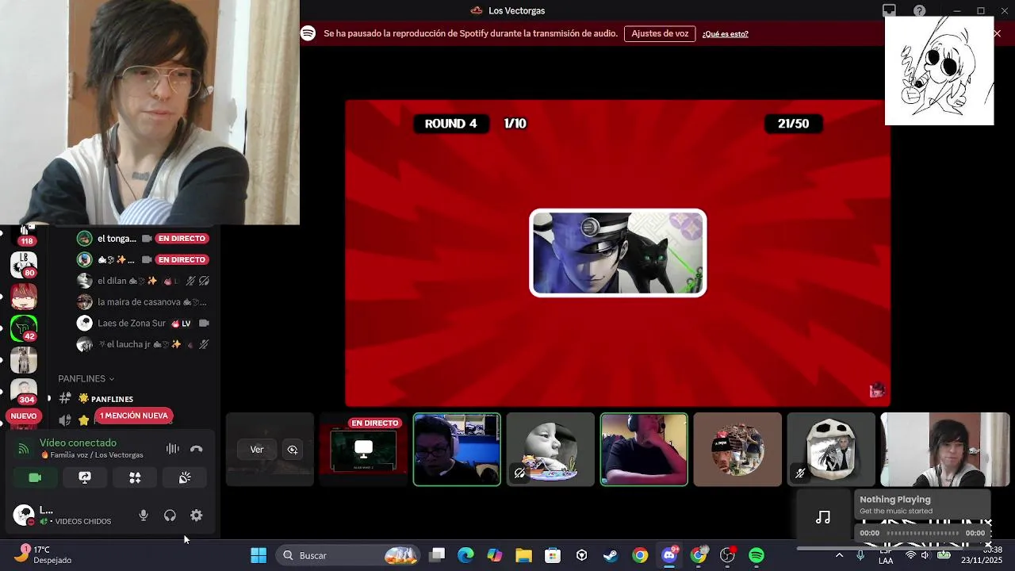
Task: Open OBS Studio from taskbar
Action: click(x=727, y=555)
